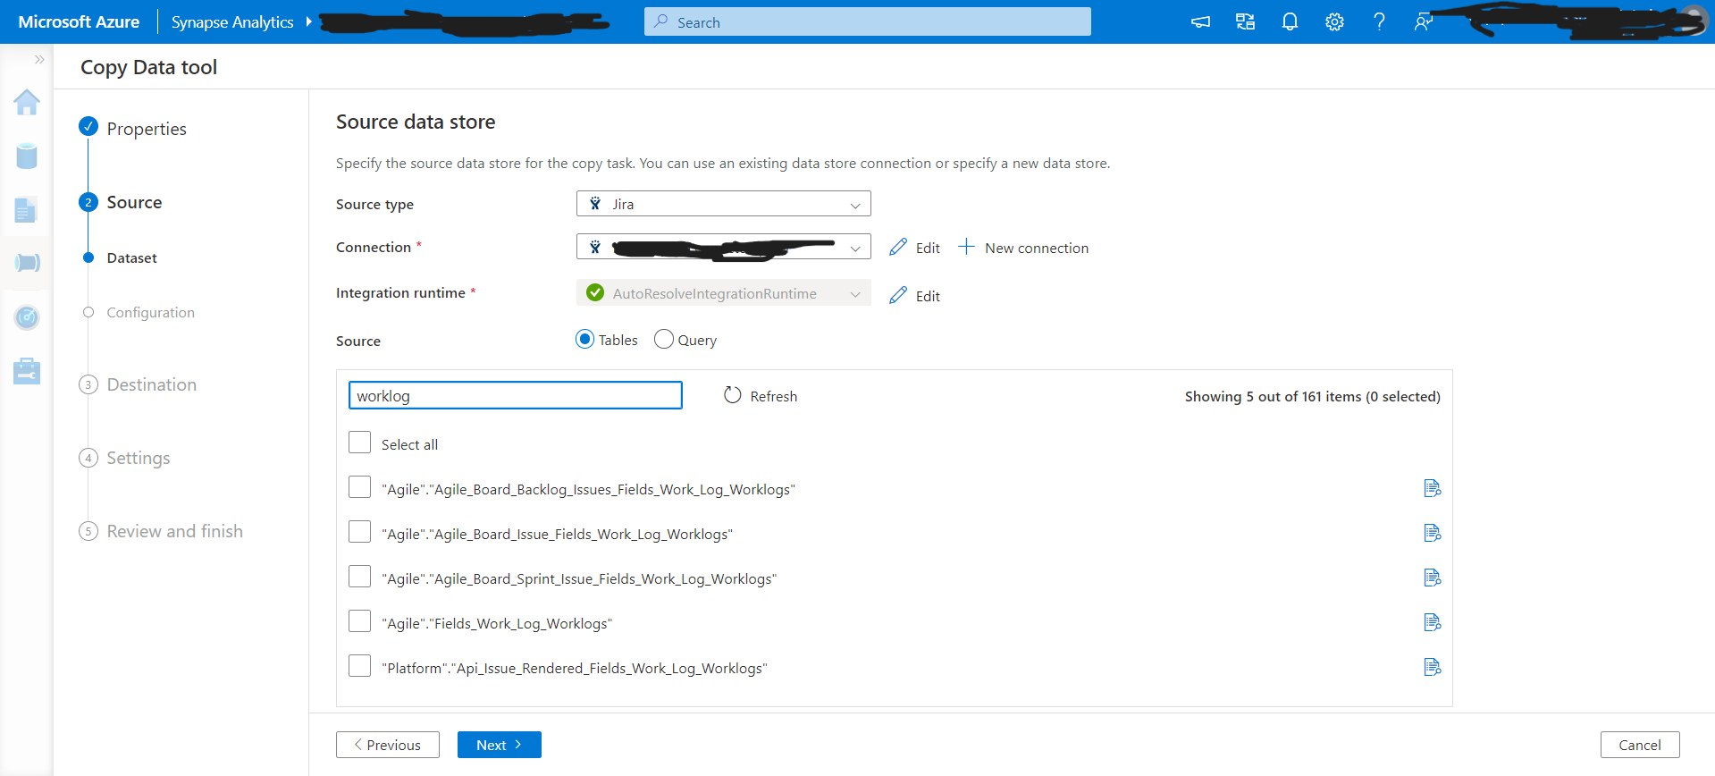Open the notifications bell
Screen dimensions: 1715x776
coord(1290,22)
